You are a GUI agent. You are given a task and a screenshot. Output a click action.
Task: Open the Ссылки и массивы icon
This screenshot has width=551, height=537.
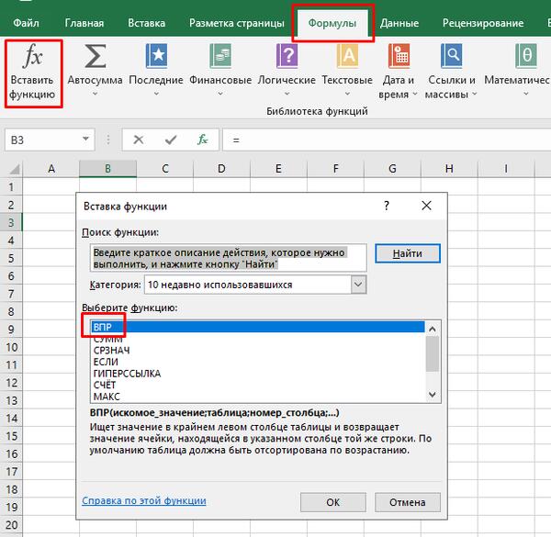click(x=450, y=57)
